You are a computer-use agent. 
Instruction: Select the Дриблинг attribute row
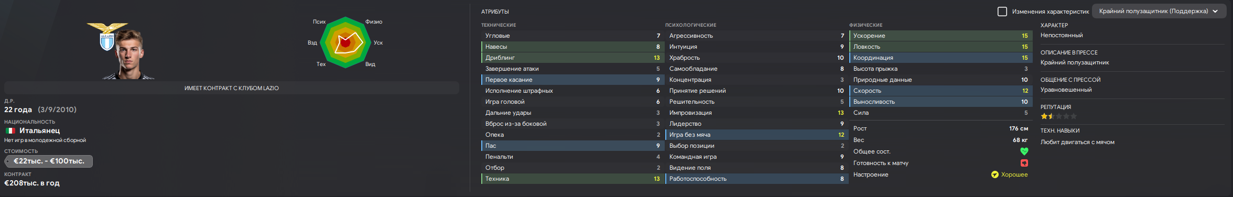pyautogui.click(x=572, y=58)
